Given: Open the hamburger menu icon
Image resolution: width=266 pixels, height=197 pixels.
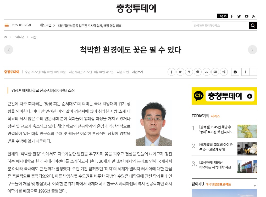Looking at the screenshot, I should point(7,25).
